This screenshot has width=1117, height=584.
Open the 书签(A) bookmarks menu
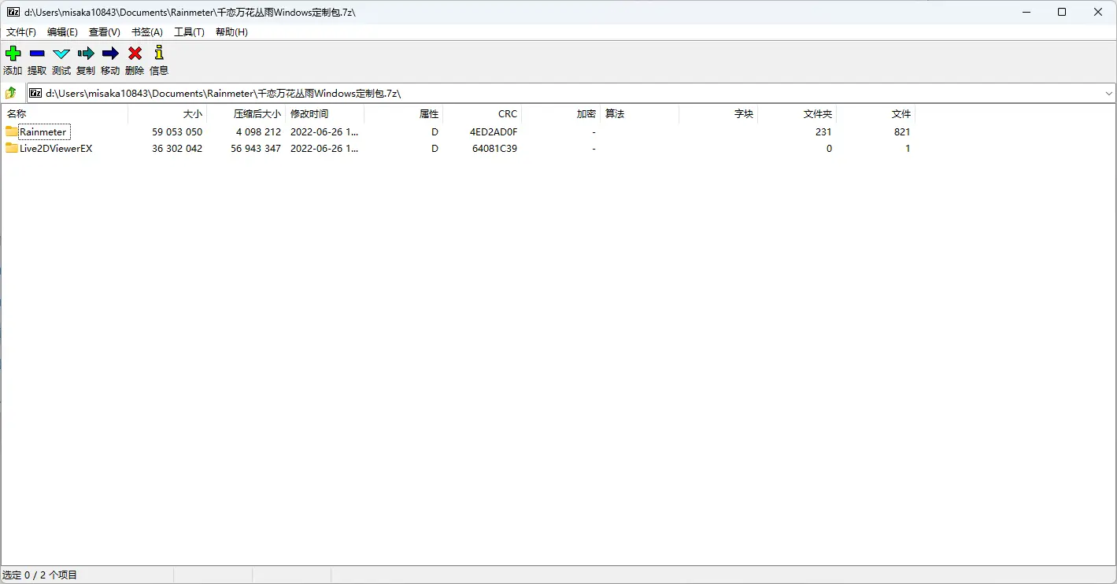[146, 32]
